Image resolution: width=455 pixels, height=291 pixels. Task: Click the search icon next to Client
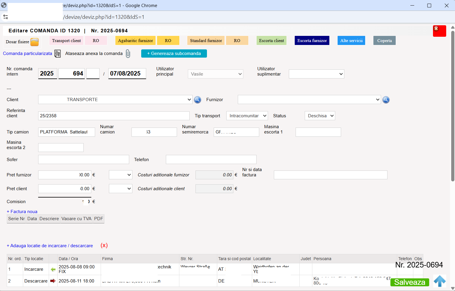click(198, 100)
